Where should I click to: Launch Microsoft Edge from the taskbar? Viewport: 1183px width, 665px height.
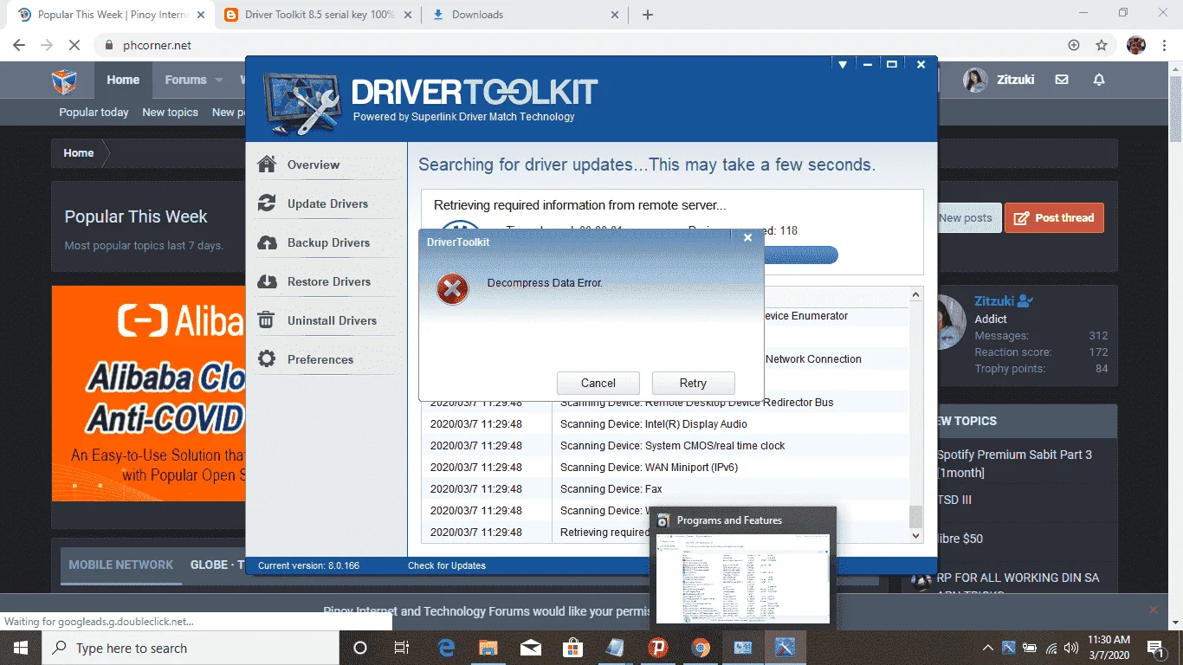coord(447,648)
